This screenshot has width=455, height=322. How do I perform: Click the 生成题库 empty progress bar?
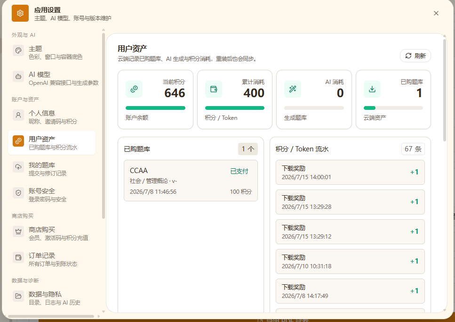314,108
